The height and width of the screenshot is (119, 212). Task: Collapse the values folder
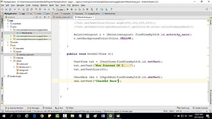(11, 61)
